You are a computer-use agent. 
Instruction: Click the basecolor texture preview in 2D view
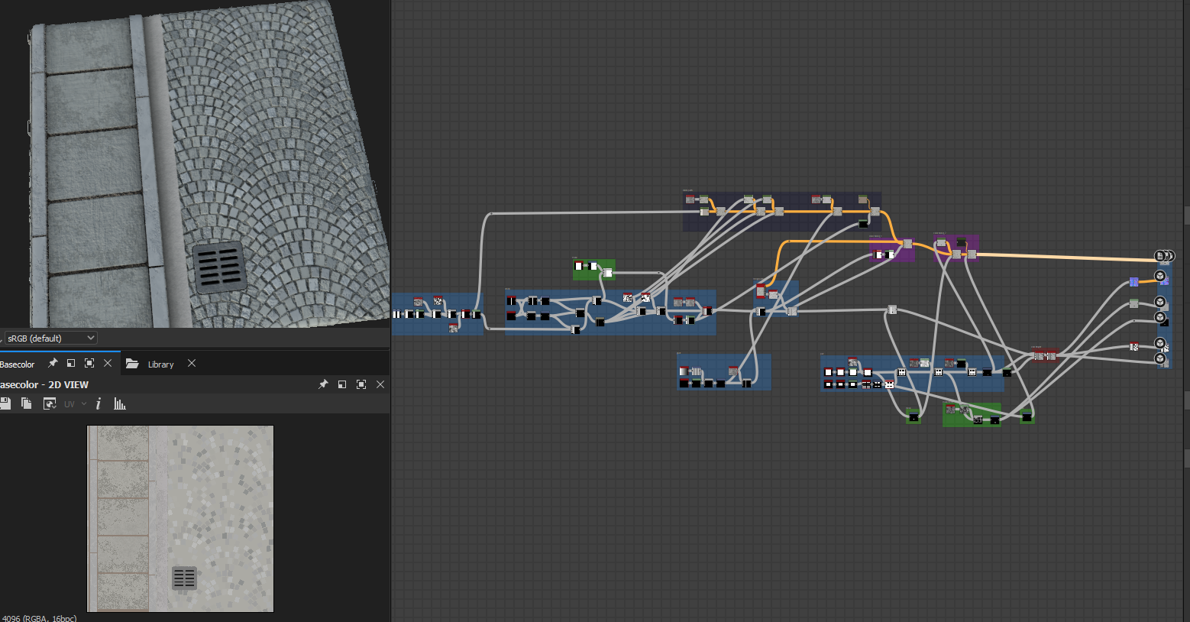point(180,518)
